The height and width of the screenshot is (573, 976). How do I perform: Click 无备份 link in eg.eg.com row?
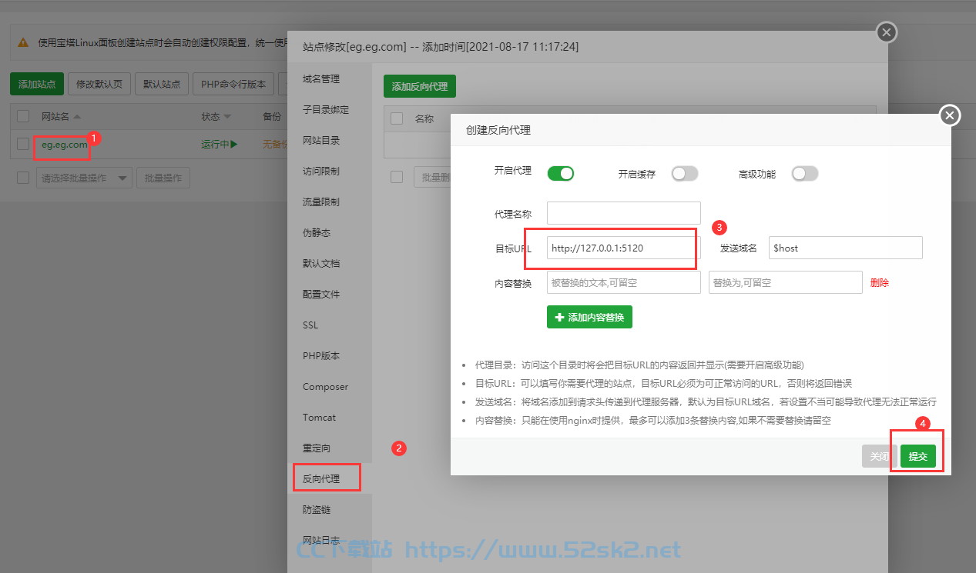275,144
